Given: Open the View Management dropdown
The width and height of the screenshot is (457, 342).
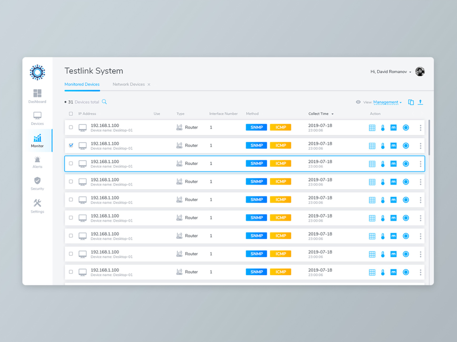Looking at the screenshot, I should [386, 102].
